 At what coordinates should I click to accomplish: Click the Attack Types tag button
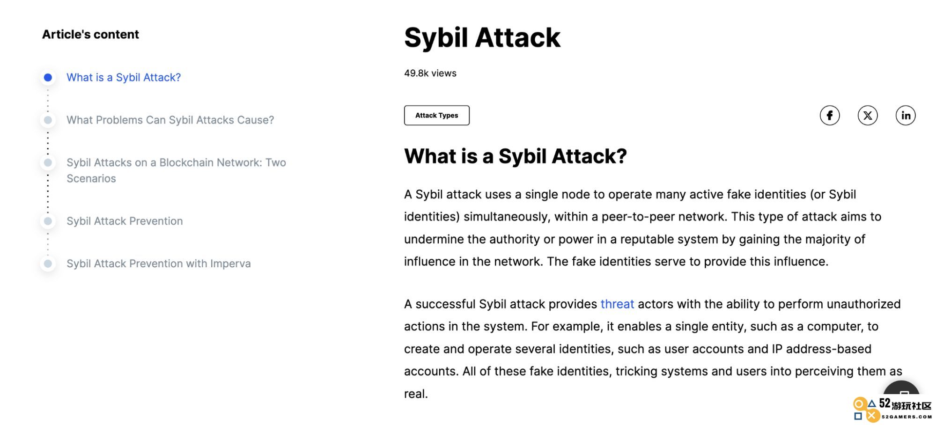pyautogui.click(x=437, y=116)
